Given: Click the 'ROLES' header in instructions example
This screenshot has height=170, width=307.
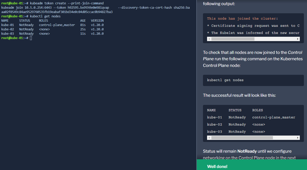Looking at the screenshot, I should click(258, 110).
